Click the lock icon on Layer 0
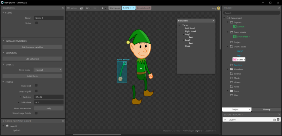 [275, 119]
